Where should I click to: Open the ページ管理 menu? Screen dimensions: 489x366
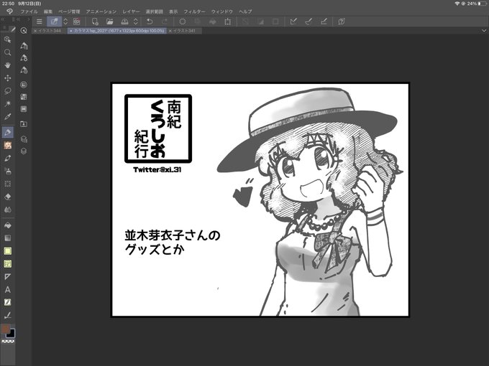[69, 11]
